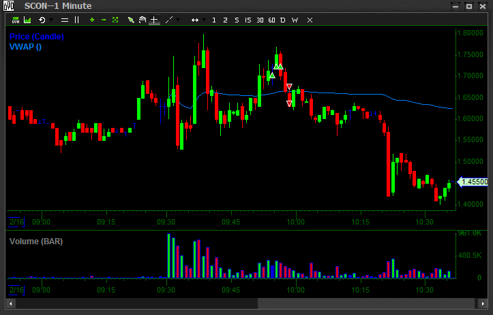
Task: Switch to weekly (W) timeframe
Action: coord(295,20)
